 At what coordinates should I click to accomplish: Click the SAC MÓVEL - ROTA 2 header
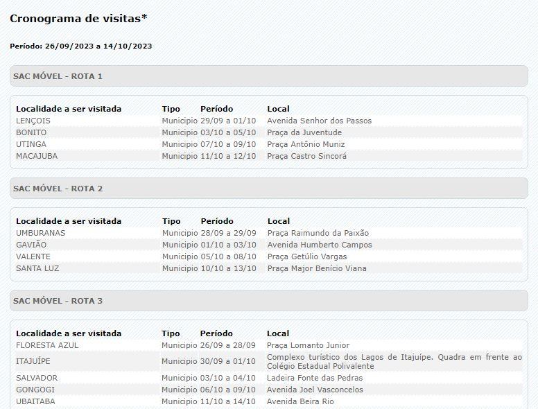[x=58, y=189]
